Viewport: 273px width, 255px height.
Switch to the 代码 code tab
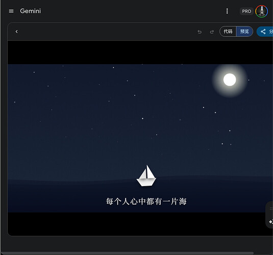[x=228, y=32]
